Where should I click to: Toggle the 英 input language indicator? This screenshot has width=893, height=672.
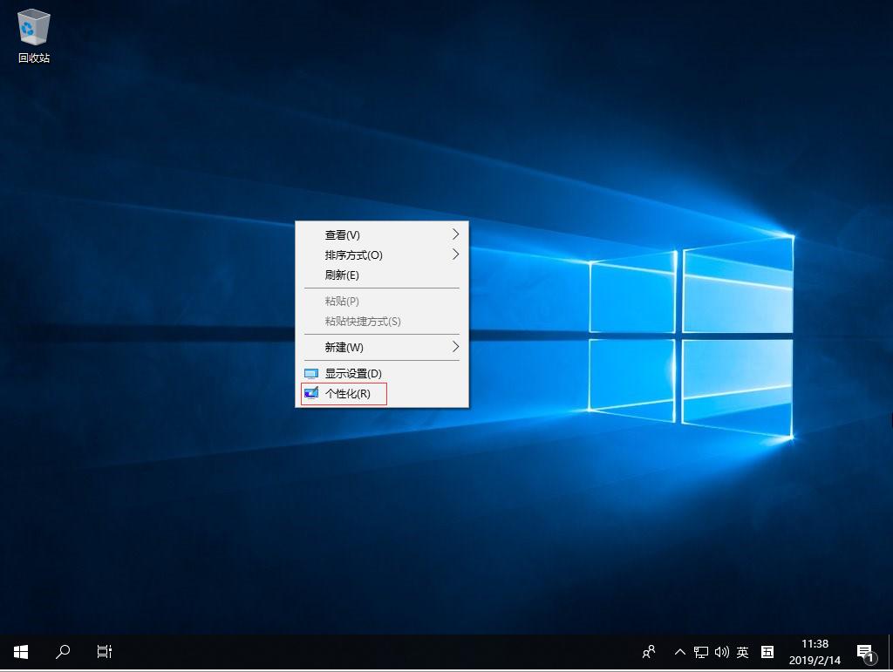click(x=742, y=651)
